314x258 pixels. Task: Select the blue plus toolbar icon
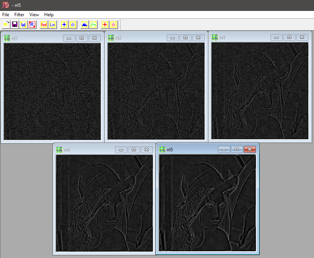pos(64,25)
